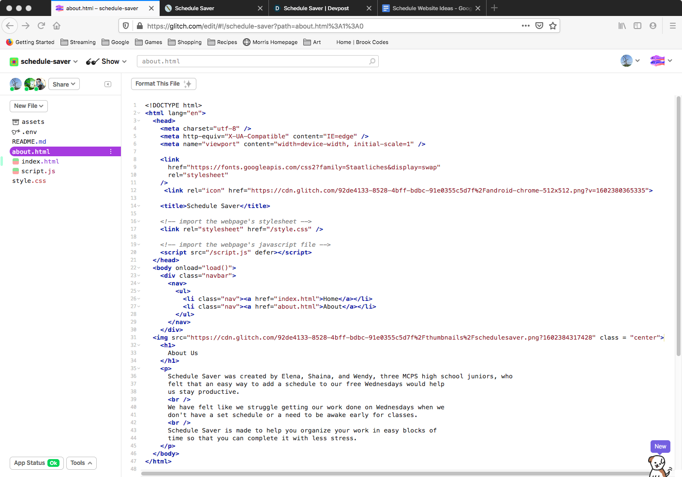Open user avatar account dropdown
The image size is (682, 477).
tap(630, 60)
